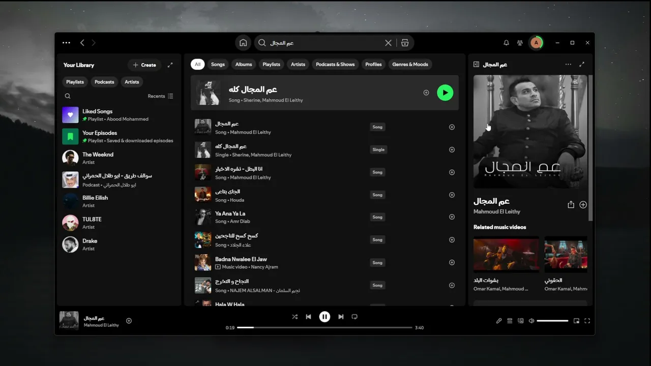The image size is (651, 366).
Task: Select the All results filter
Action: pos(197,65)
